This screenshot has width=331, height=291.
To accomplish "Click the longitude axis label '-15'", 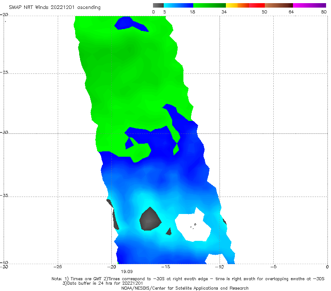I will [165, 267].
